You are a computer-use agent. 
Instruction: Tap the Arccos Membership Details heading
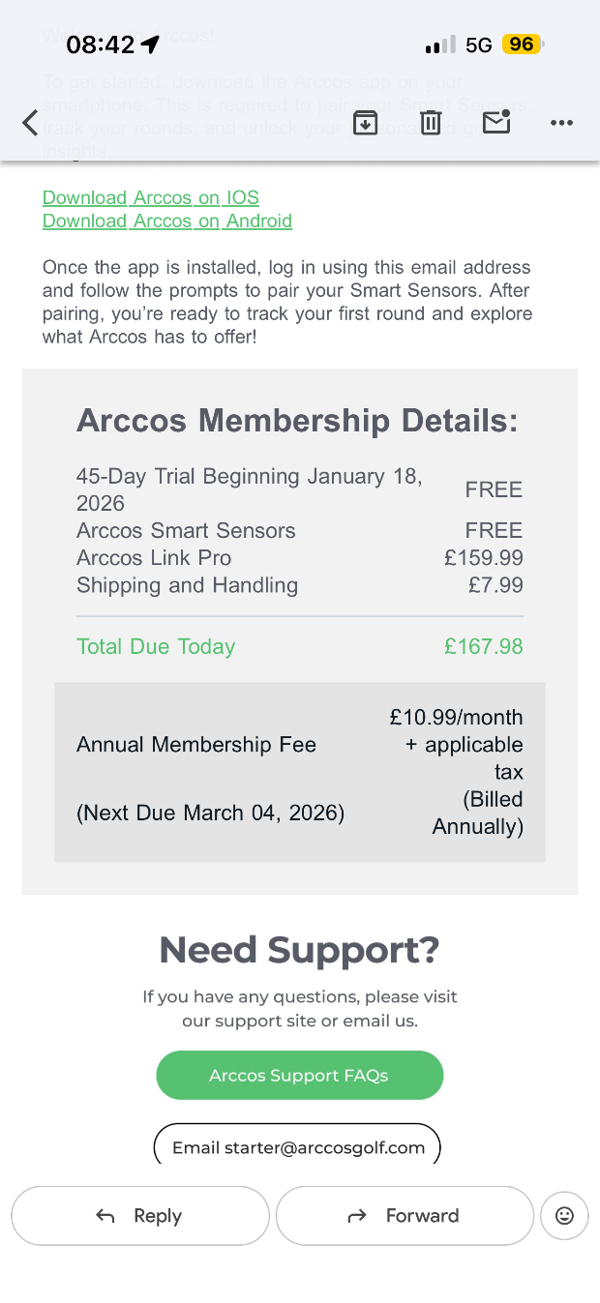click(x=297, y=421)
